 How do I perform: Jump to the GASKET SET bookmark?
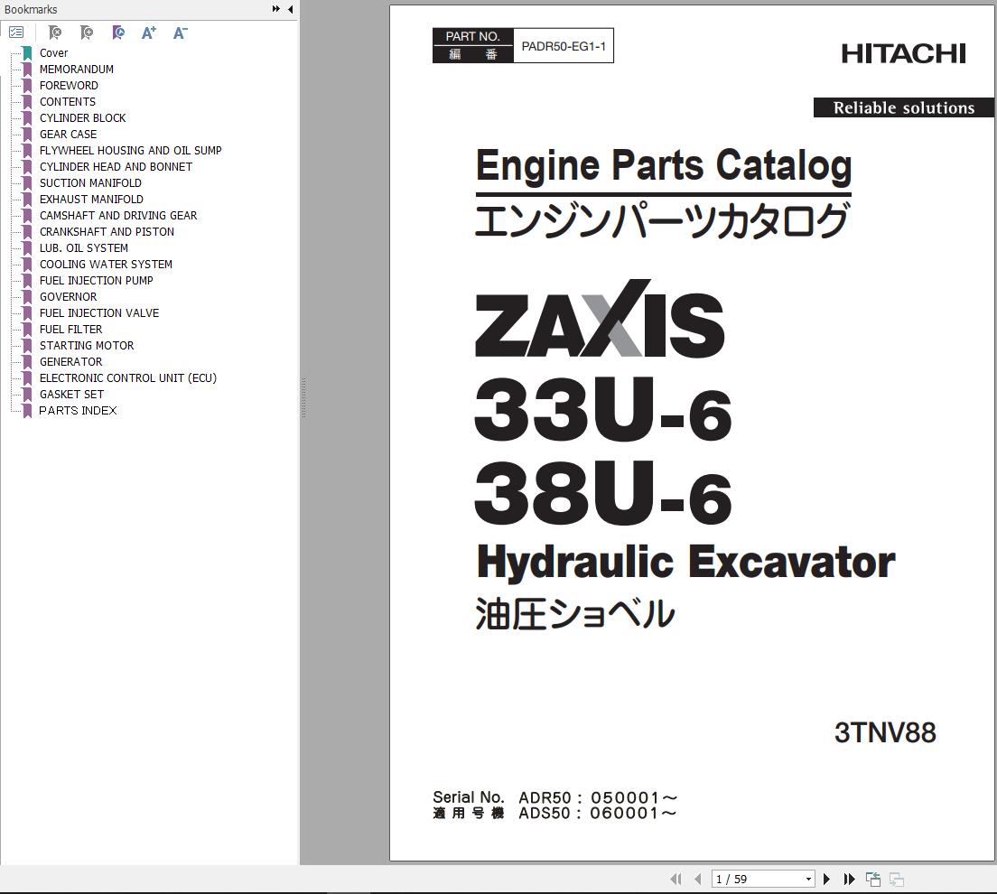point(70,394)
